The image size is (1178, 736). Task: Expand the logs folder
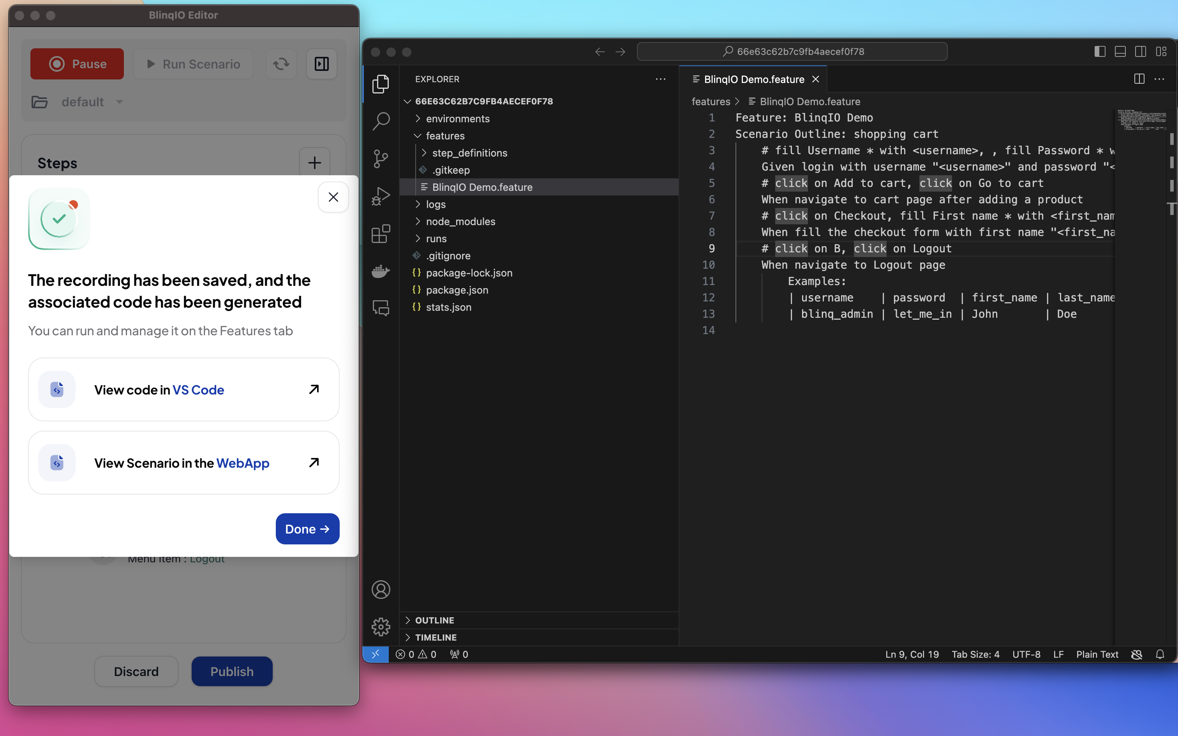click(435, 204)
